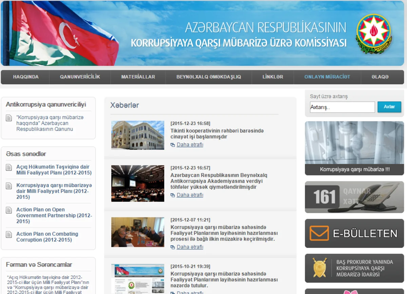Click document icon beside Korrupsiyaya qarşı mübarizə haqqında law
The height and width of the screenshot is (294, 407).
click(x=9, y=118)
